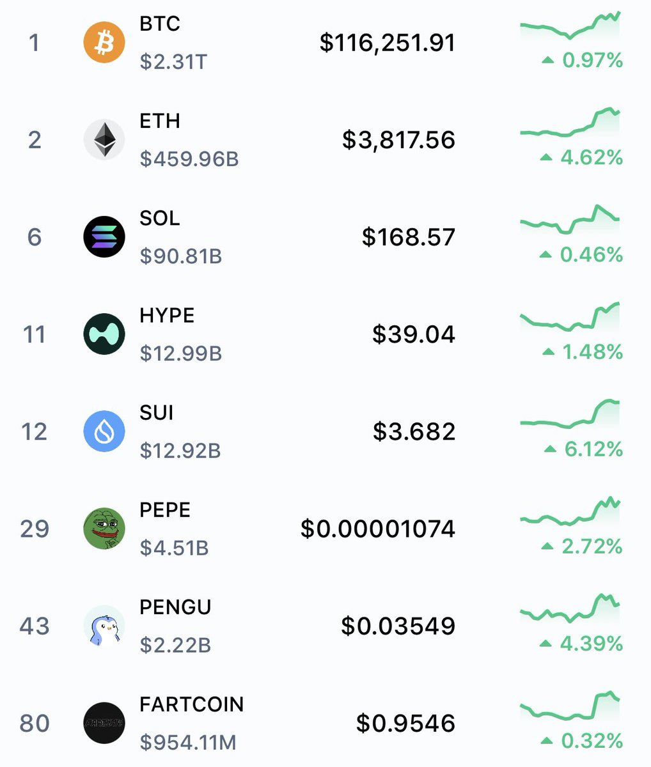The image size is (651, 767).
Task: Select the PENGU penguin icon
Action: (104, 626)
